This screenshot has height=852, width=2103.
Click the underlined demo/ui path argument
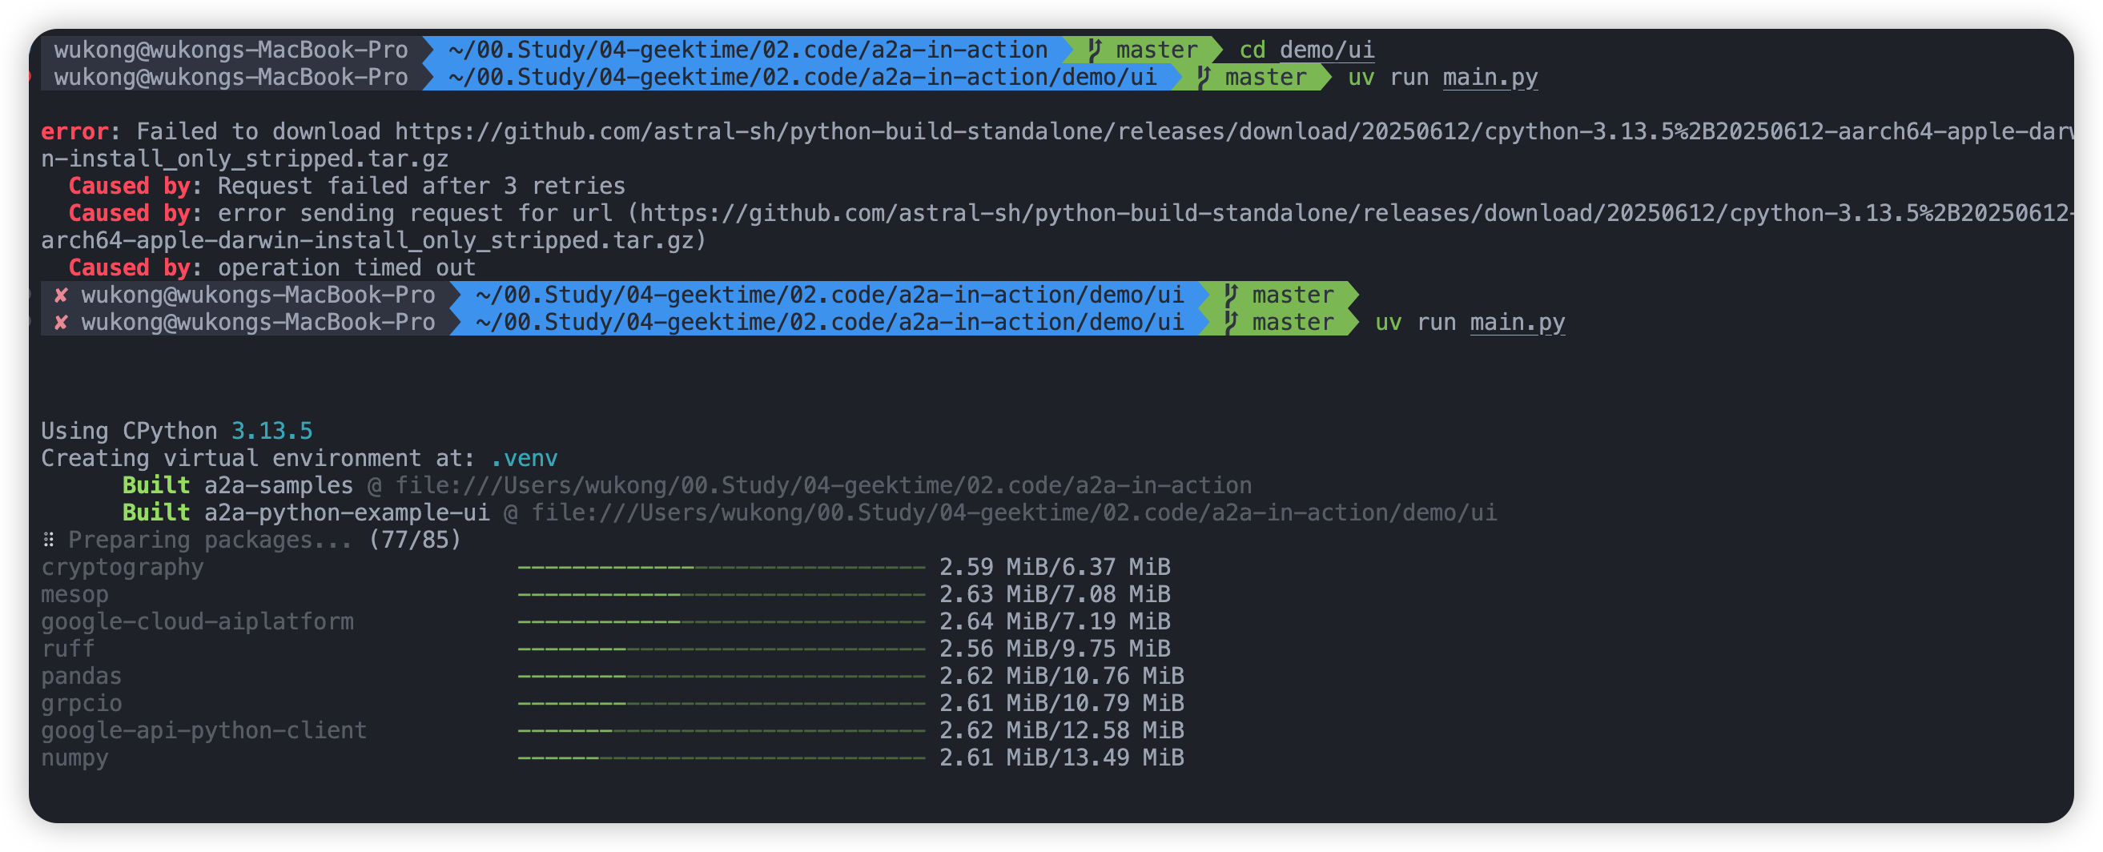point(1327,50)
